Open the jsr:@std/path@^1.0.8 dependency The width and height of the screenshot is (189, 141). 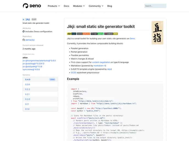(32, 67)
